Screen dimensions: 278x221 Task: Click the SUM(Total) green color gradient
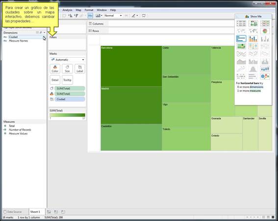tap(67, 115)
